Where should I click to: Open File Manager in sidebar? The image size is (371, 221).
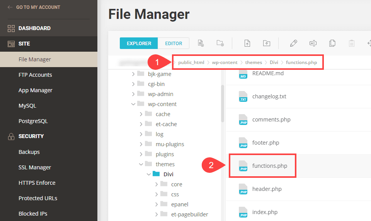[x=49, y=59]
